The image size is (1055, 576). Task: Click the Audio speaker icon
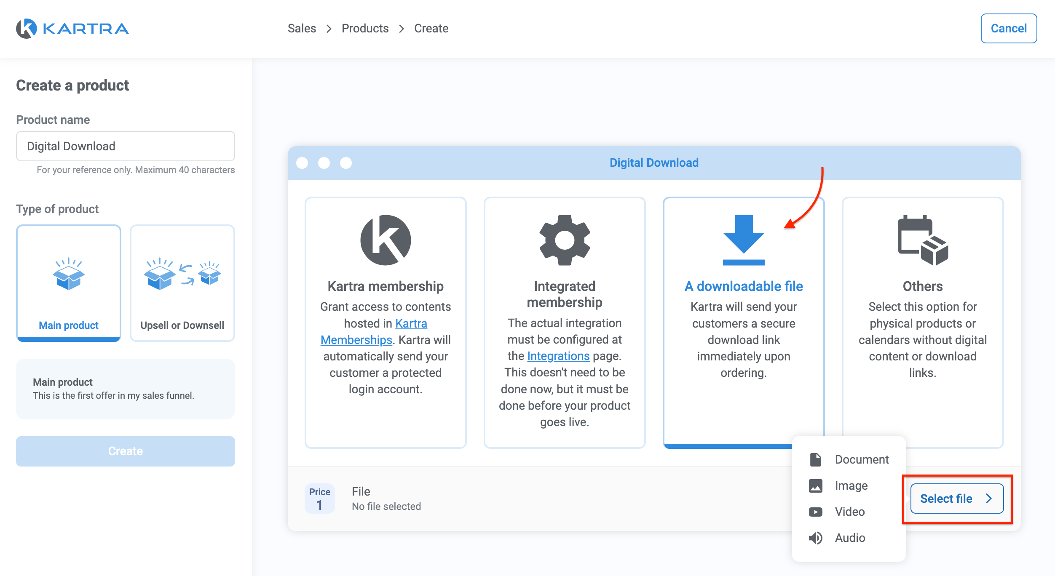coord(815,538)
